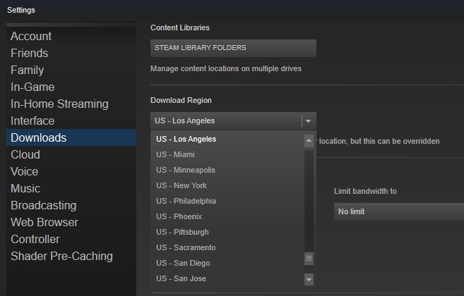Open the Broadcasting settings category

tap(71, 205)
